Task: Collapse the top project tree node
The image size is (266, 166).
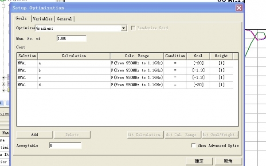Action: (3, 6)
